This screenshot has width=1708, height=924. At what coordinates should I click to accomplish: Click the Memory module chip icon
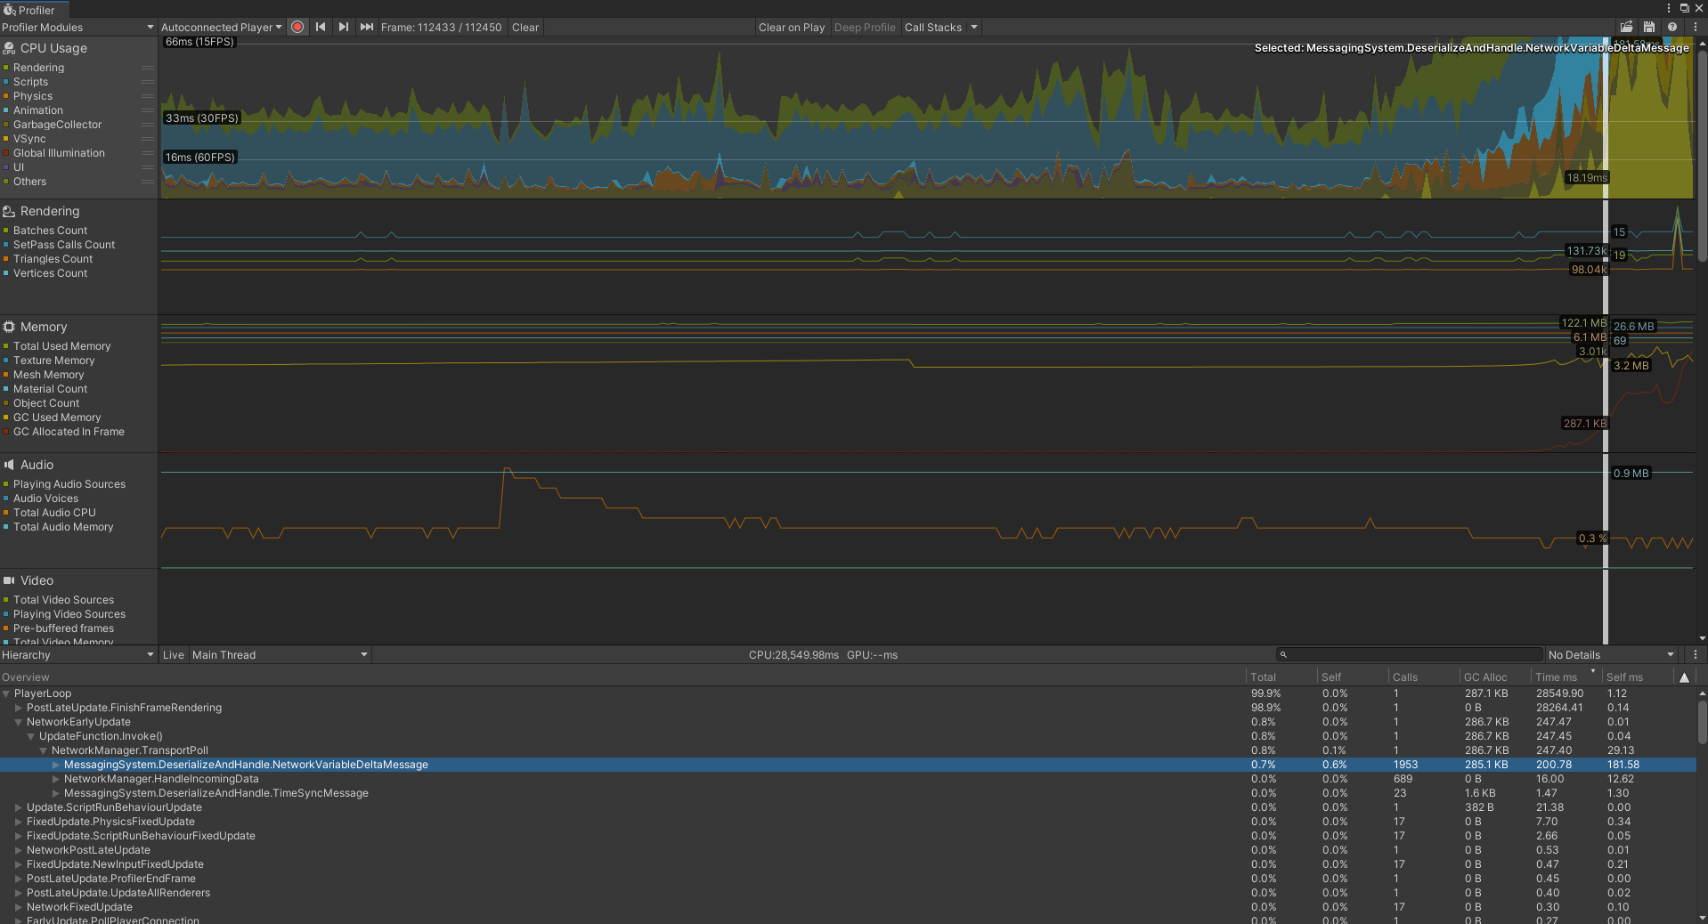tap(9, 327)
